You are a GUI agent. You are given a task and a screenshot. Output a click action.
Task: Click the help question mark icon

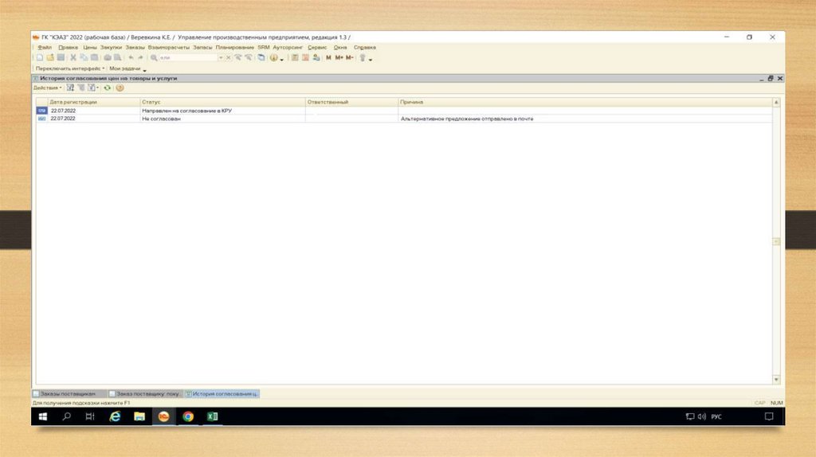120,88
